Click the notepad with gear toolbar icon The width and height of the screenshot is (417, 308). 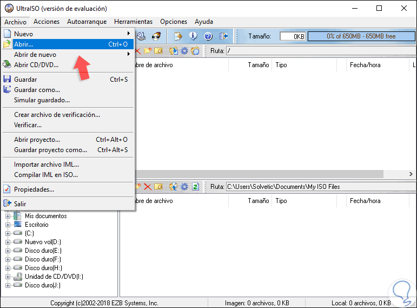(x=178, y=36)
